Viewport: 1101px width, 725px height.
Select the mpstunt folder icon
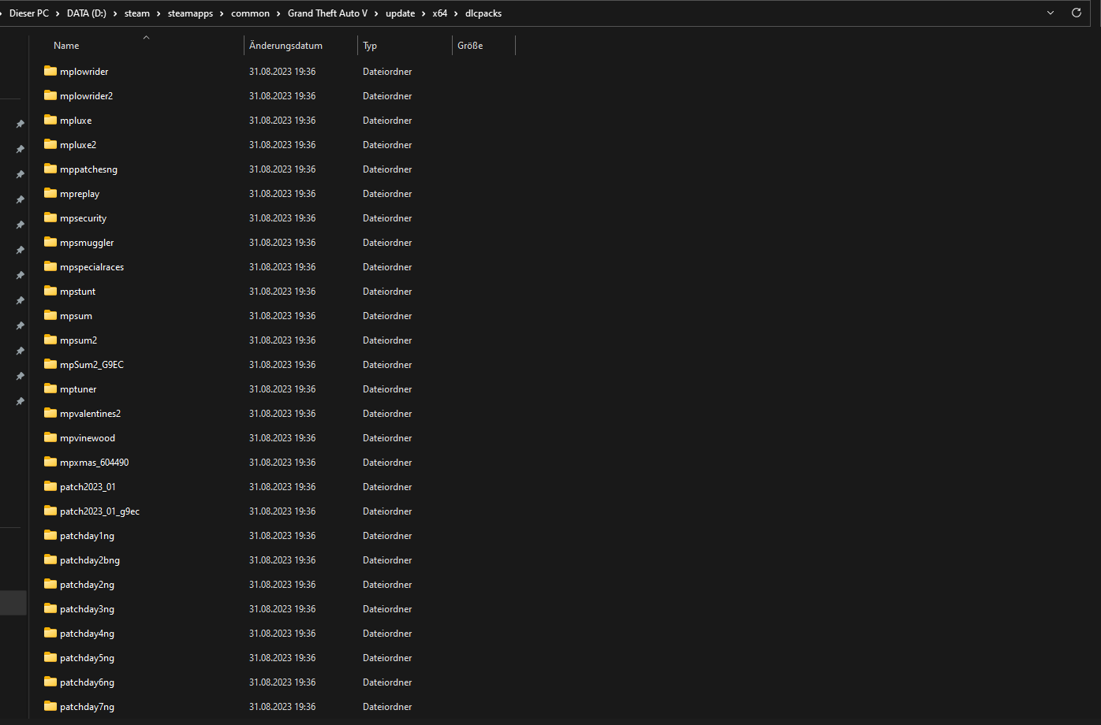click(x=50, y=291)
